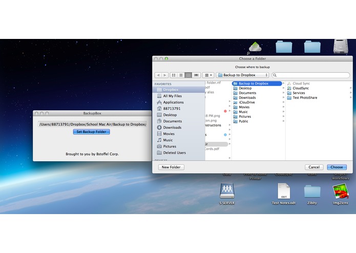This screenshot has height=253, width=356.
Task: Click the S SERVER drive on desktop
Action: point(227,194)
